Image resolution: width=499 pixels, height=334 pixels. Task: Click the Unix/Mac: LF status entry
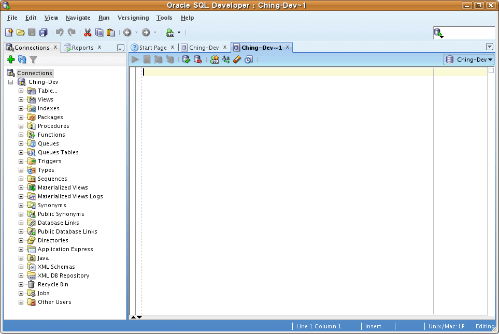(x=446, y=326)
